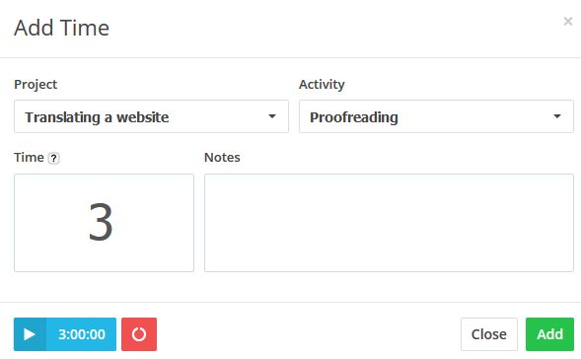Click the white Close button
Image resolution: width=581 pixels, height=359 pixels.
(488, 334)
